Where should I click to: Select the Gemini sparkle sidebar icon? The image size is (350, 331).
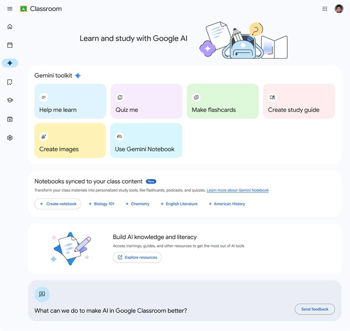(x=10, y=63)
